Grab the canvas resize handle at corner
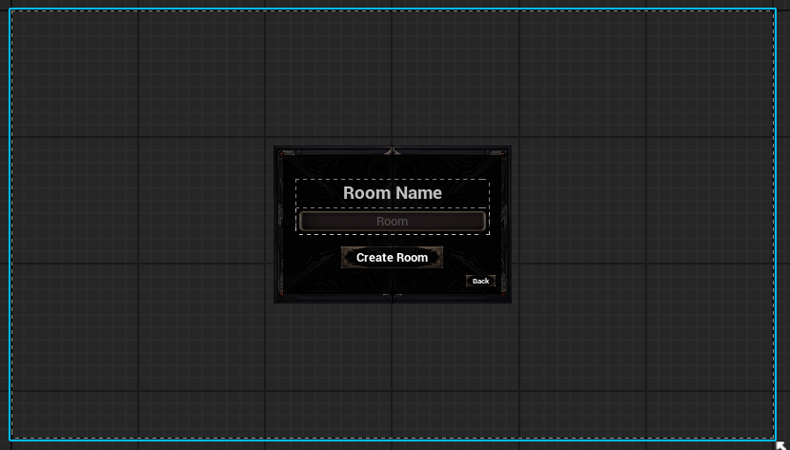The image size is (790, 450). point(780,445)
